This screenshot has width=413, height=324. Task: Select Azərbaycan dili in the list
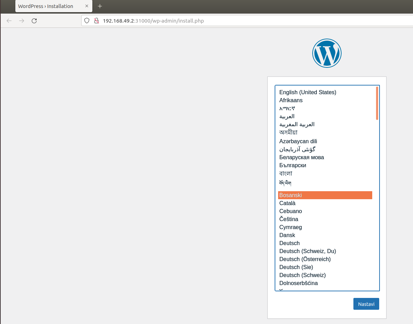pyautogui.click(x=325, y=141)
